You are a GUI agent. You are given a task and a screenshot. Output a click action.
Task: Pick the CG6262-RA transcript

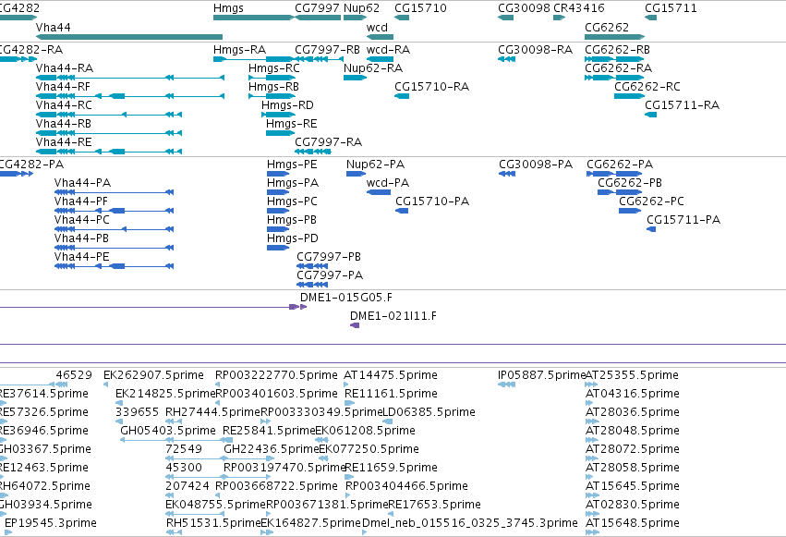(614, 78)
